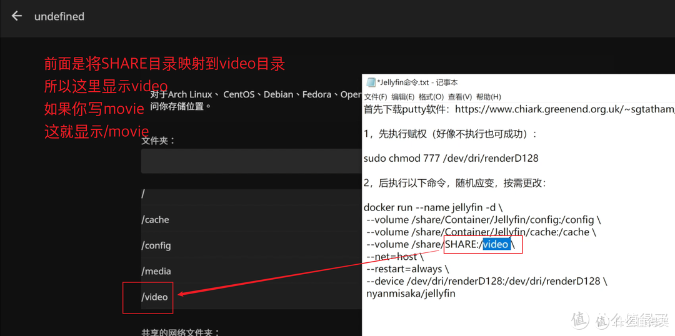Image resolution: width=675 pixels, height=336 pixels.
Task: Click the sudo chmod 777 command line
Action: [x=451, y=159]
